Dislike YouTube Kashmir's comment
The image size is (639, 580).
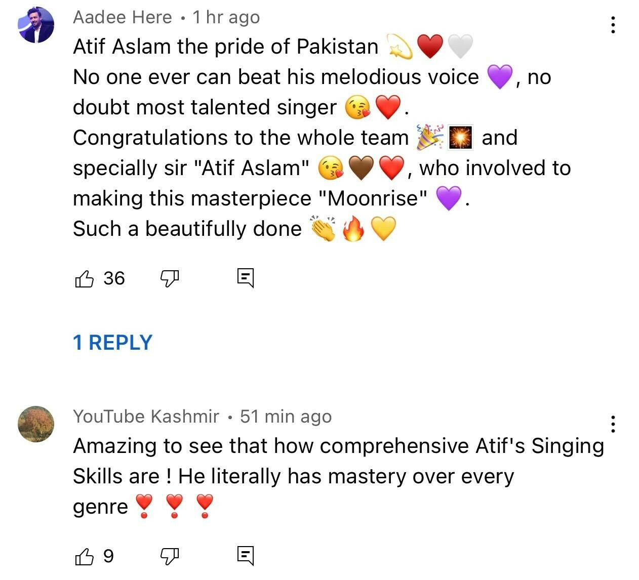170,557
